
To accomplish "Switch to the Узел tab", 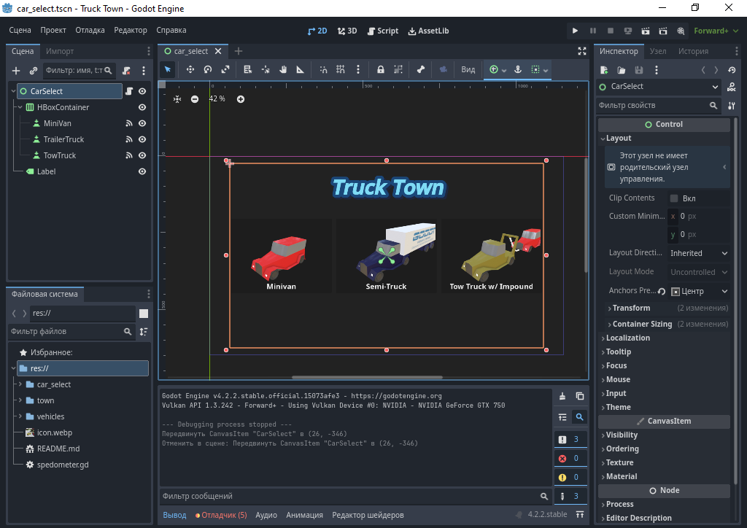I will point(657,51).
